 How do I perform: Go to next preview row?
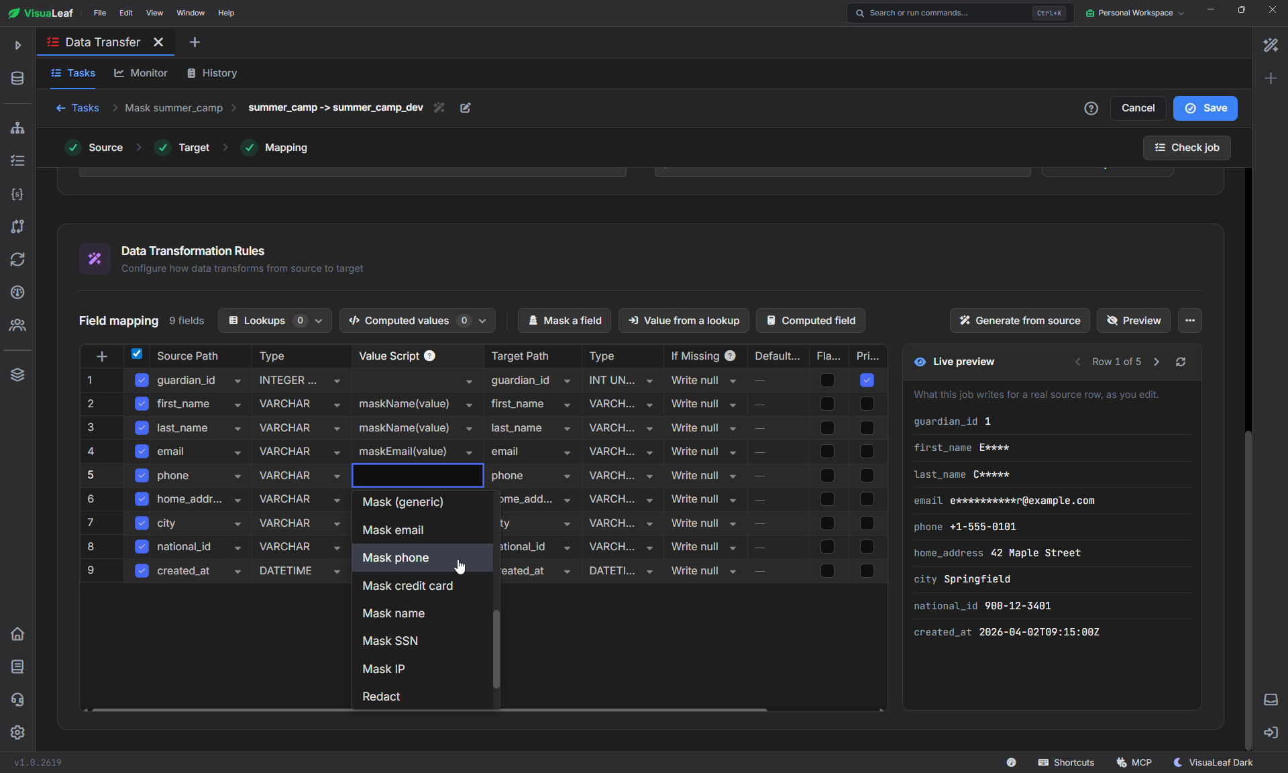1157,362
